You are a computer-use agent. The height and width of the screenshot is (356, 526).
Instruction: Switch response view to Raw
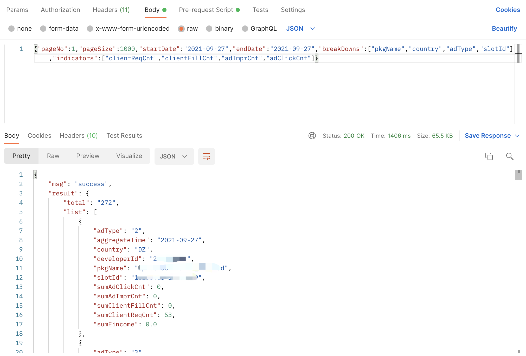(x=53, y=156)
